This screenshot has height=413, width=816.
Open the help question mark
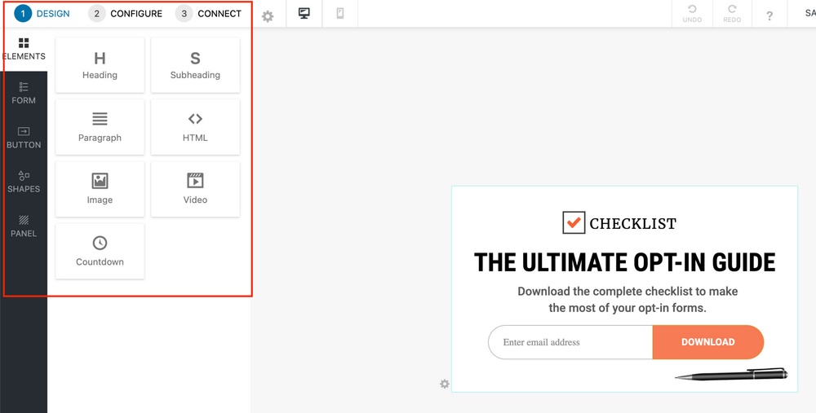pos(769,16)
